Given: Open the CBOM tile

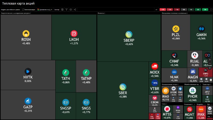Looking at the screenshot, I should click(155, 101).
